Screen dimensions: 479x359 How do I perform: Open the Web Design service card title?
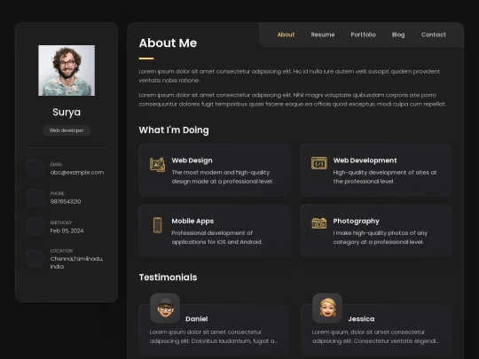coord(192,160)
